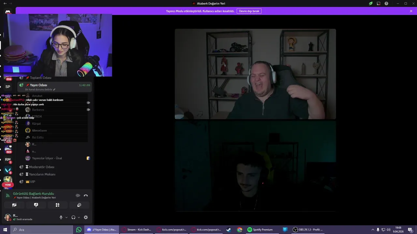Click the Yayın Odası timer 1:42:05
Screen dimensions: 417x234
[x=84, y=85]
